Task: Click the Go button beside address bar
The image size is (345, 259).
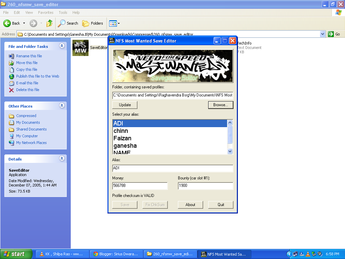Action: [x=334, y=34]
